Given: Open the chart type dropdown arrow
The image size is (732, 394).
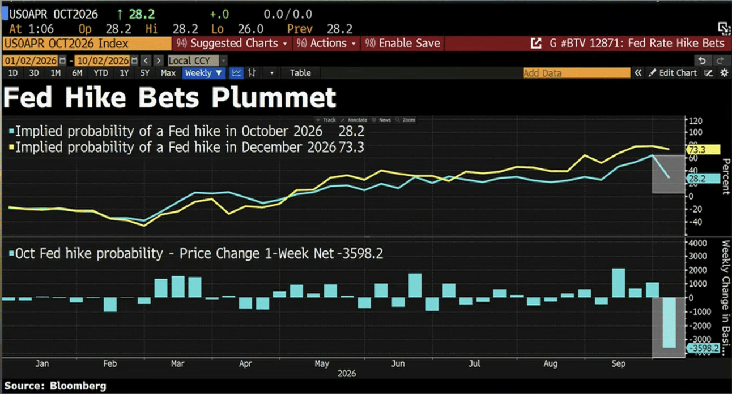Looking at the screenshot, I should (x=272, y=73).
